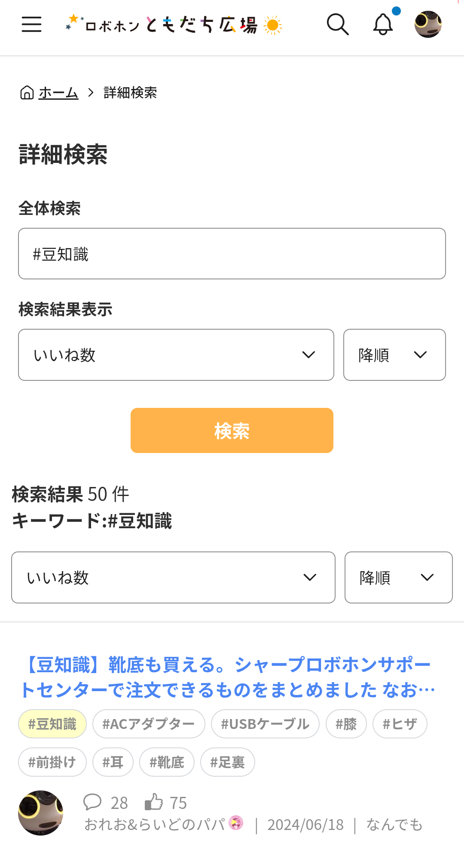Expand the upper 降順 order dropdown
Screen dimensions: 464x842
(394, 355)
